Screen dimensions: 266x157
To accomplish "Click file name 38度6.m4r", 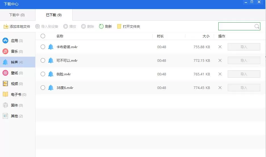I will point(65,88).
